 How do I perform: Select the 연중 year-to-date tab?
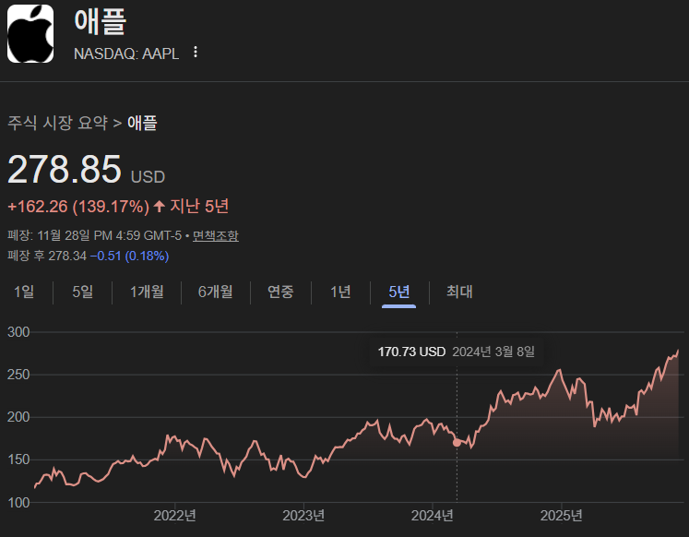[x=280, y=292]
